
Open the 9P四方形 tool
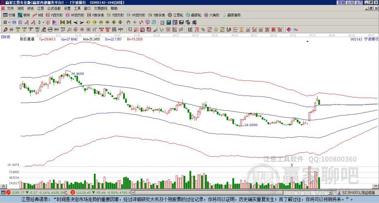[x=75, y=15]
